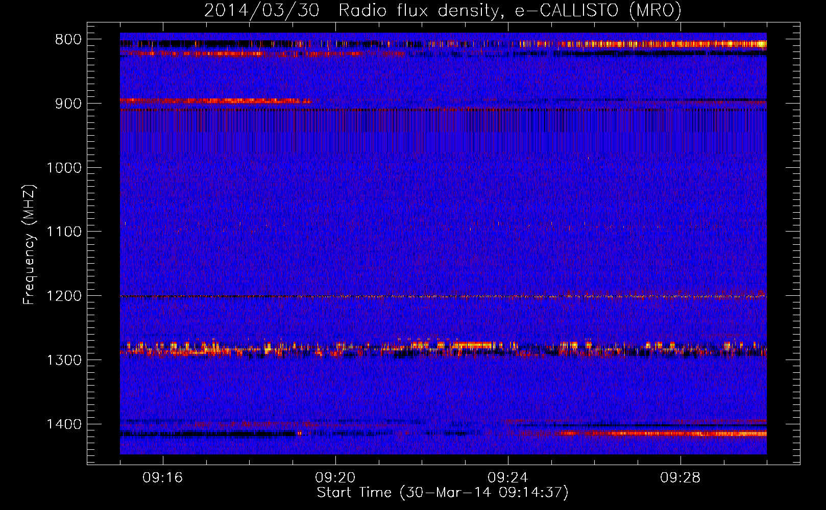
Task: Click the 'Frequency (MHZ)' axis label
Action: [x=30, y=244]
